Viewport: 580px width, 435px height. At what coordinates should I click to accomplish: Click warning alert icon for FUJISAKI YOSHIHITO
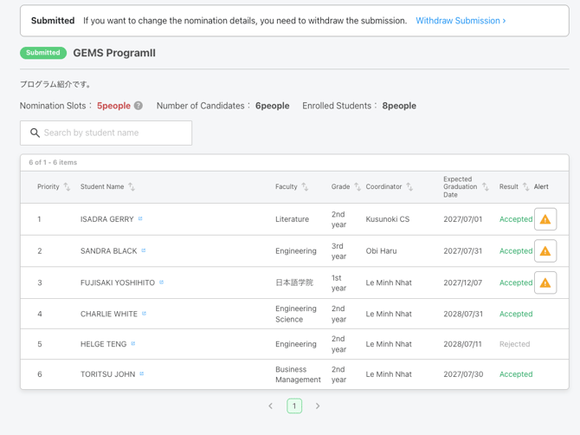(545, 282)
